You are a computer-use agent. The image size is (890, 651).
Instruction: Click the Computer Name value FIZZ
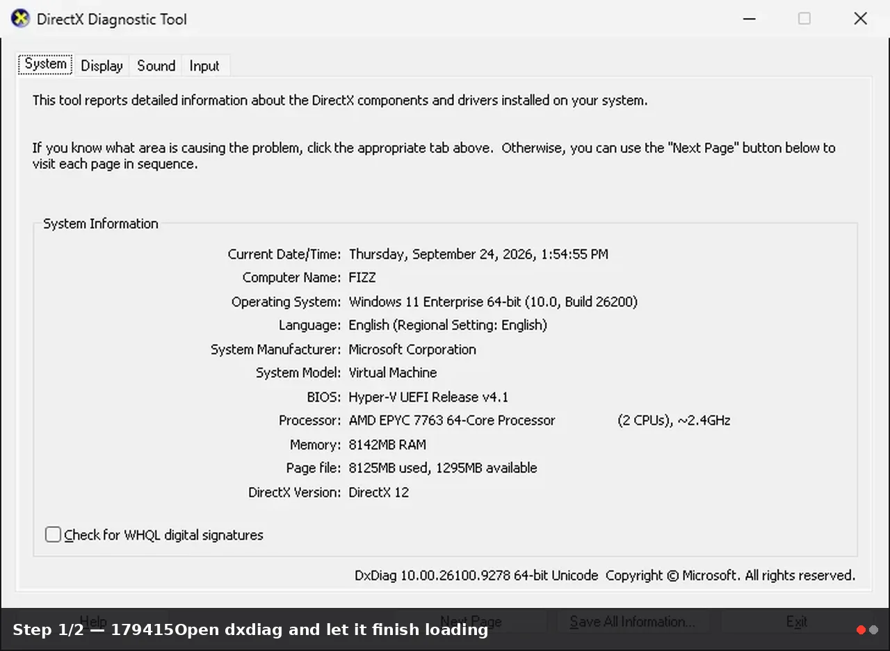point(362,277)
